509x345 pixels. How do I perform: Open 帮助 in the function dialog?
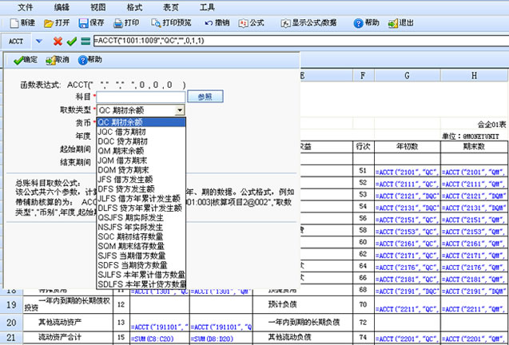tap(90, 60)
